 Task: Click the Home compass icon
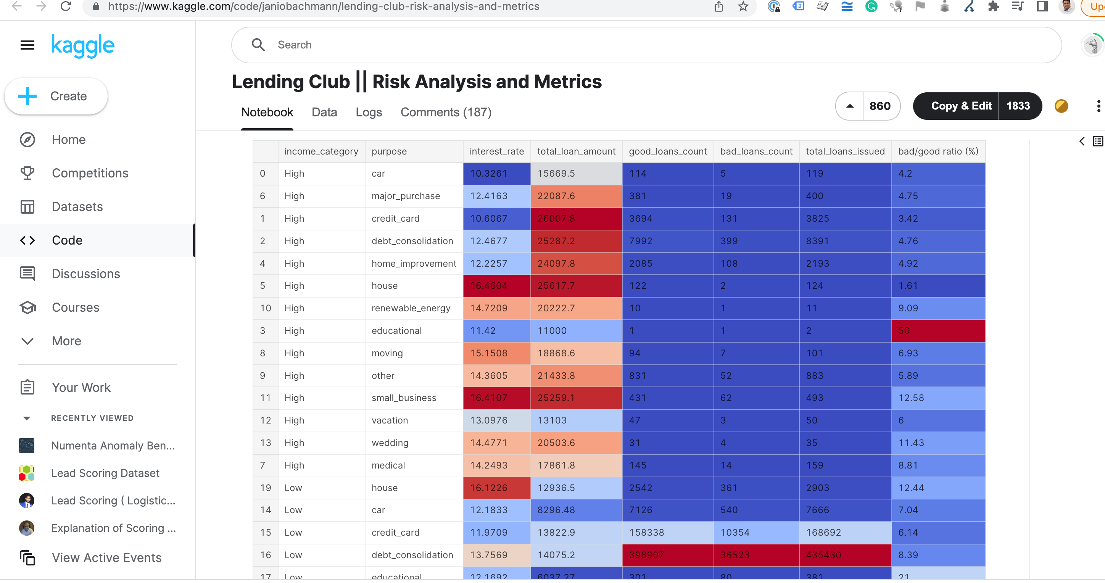27,139
